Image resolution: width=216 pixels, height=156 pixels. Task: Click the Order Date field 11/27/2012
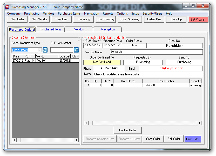click(x=93, y=45)
